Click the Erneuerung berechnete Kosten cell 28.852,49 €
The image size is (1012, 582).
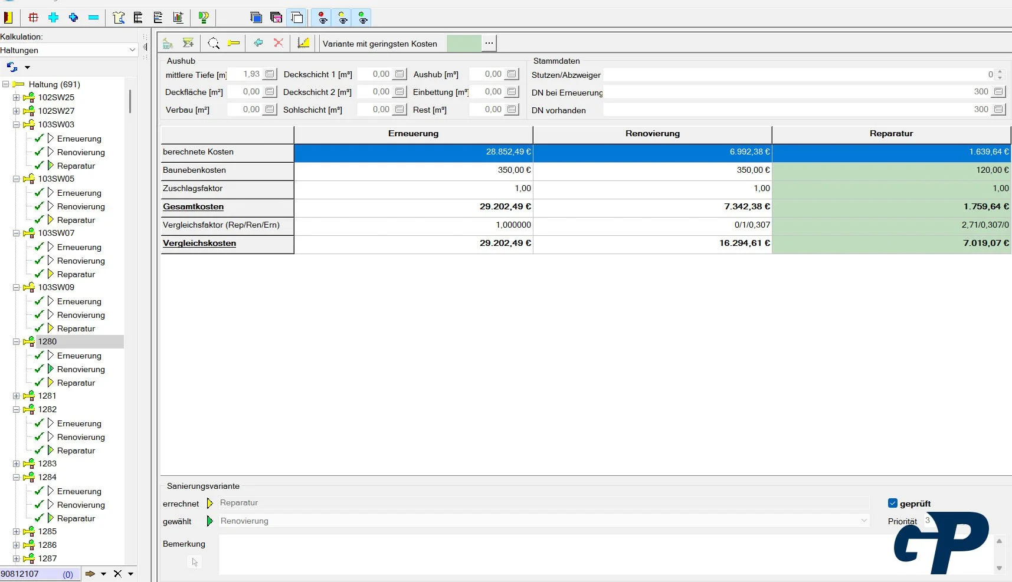[x=413, y=152]
